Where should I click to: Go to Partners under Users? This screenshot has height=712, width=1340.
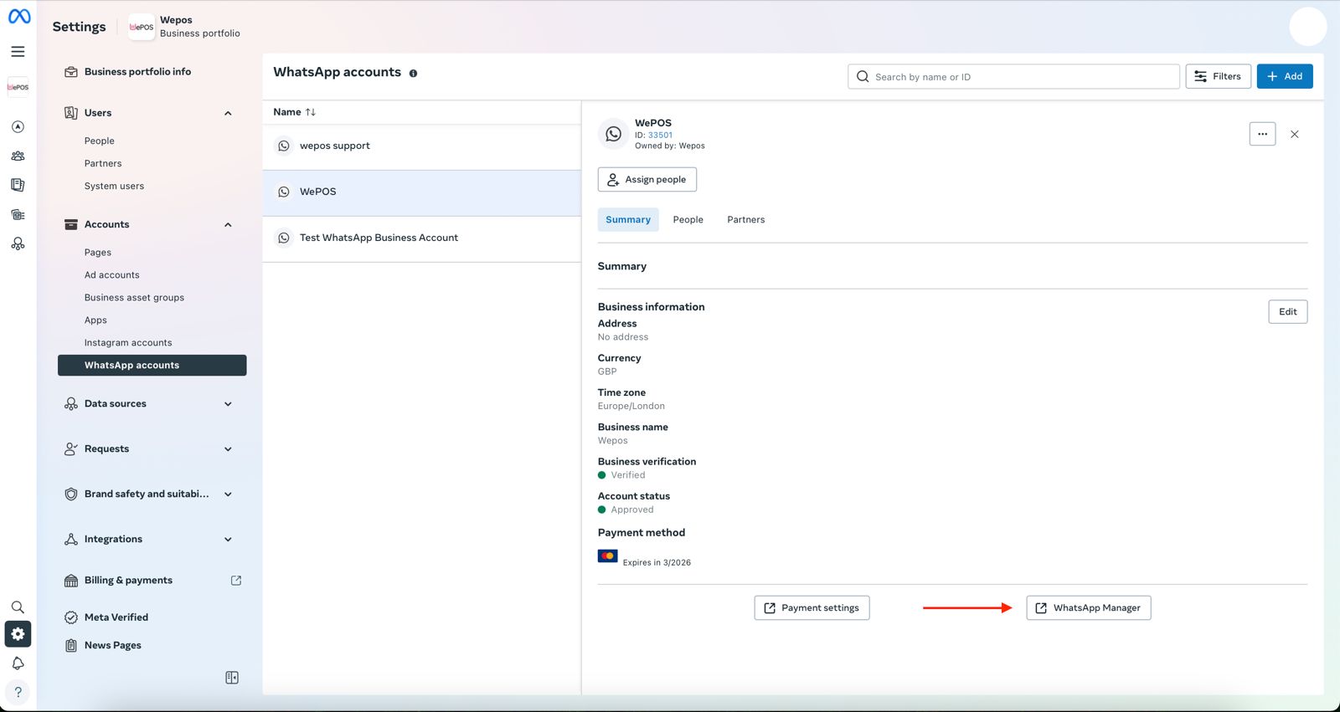(x=103, y=164)
